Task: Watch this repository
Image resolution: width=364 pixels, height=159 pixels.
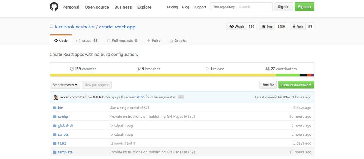Action: [237, 26]
